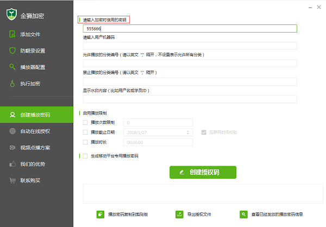Click the copy-to-clipboard green icon
326x227 pixels.
100,215
